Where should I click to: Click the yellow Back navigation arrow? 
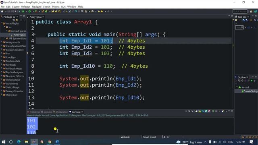[102, 11]
